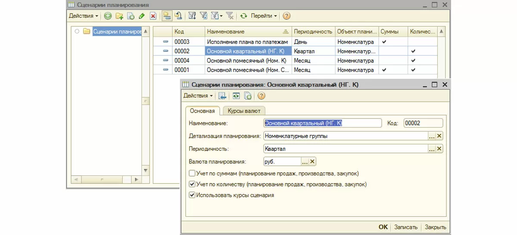The height and width of the screenshot is (235, 517).
Task: Click the Наименование input field
Action: pos(322,123)
